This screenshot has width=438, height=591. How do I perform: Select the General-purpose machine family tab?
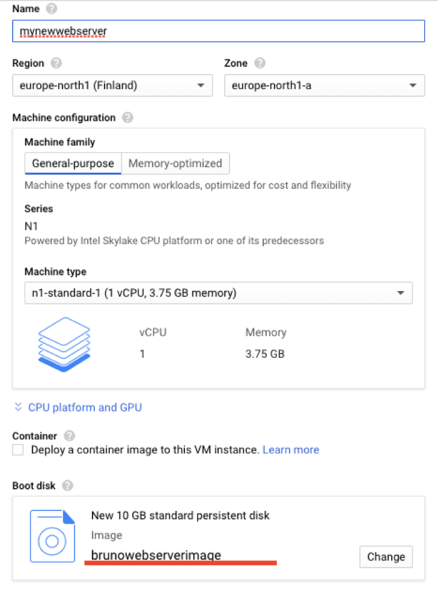tap(73, 163)
